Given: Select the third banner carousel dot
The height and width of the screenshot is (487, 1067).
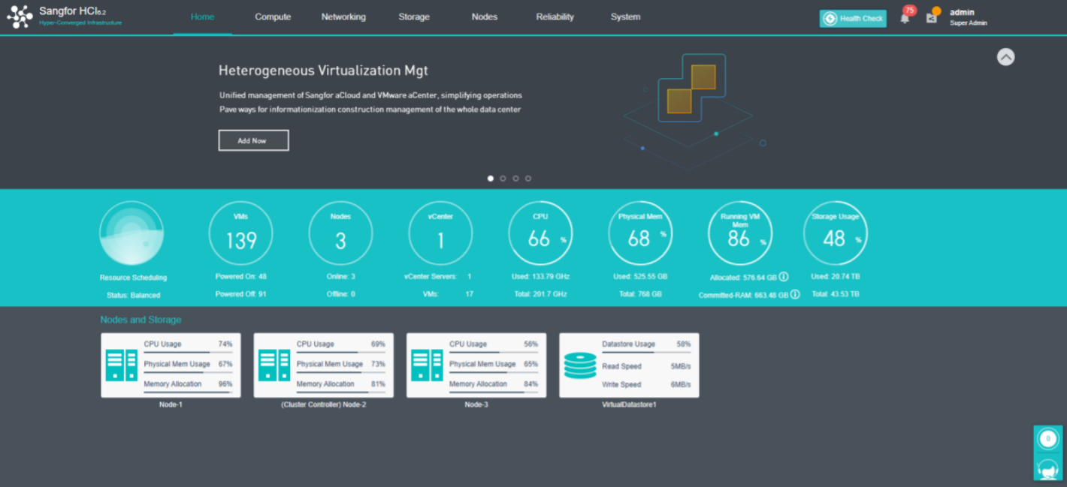Looking at the screenshot, I should click(x=515, y=179).
